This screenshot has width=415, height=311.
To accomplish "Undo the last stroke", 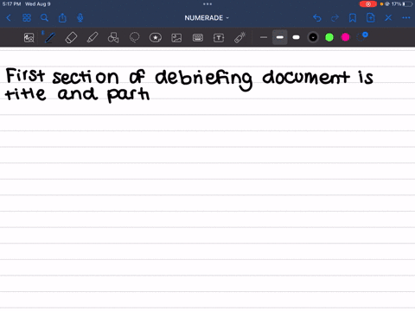I will [317, 18].
